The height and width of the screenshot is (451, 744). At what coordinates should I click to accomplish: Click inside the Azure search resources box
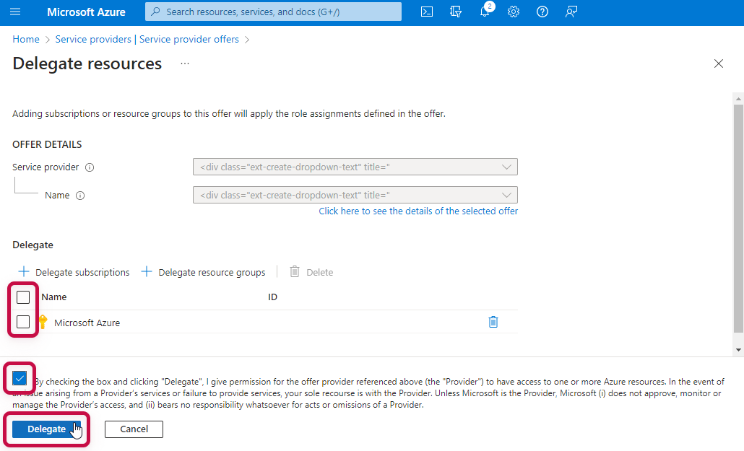click(273, 12)
